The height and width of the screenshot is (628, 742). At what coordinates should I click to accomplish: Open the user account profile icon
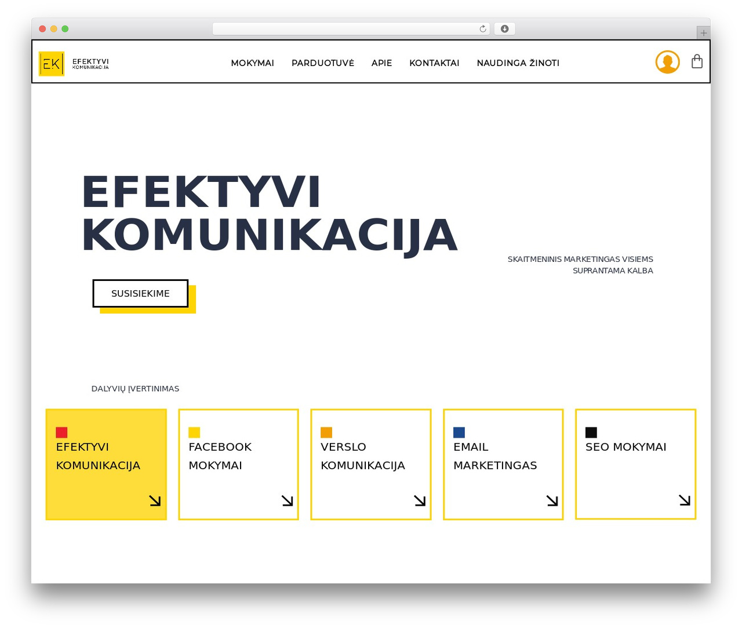coord(668,62)
